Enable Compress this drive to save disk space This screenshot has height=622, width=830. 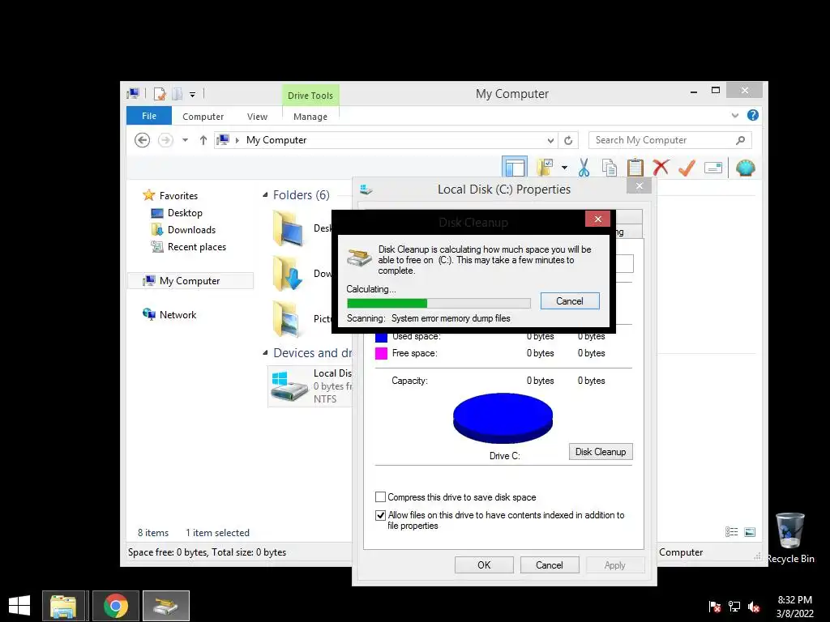(x=380, y=497)
